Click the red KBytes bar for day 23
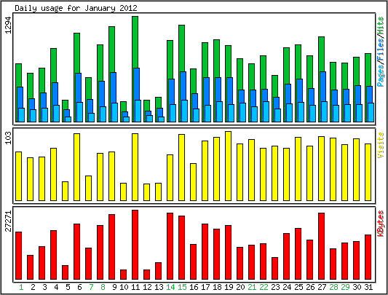388x295 pixels. pos(275,268)
